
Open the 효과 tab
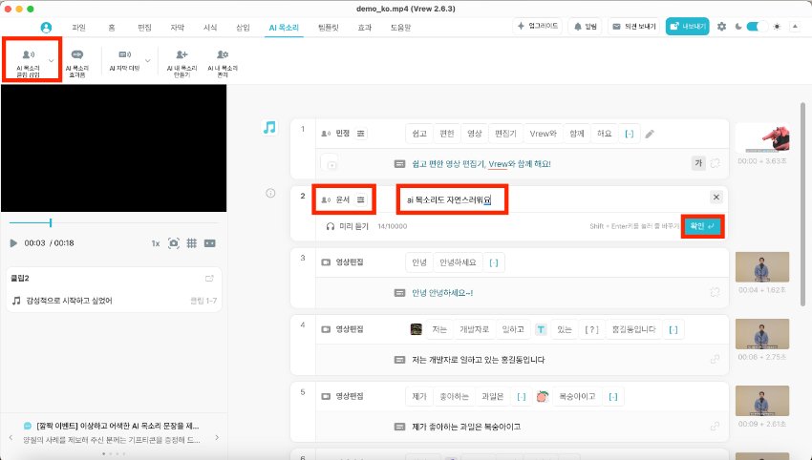(365, 28)
